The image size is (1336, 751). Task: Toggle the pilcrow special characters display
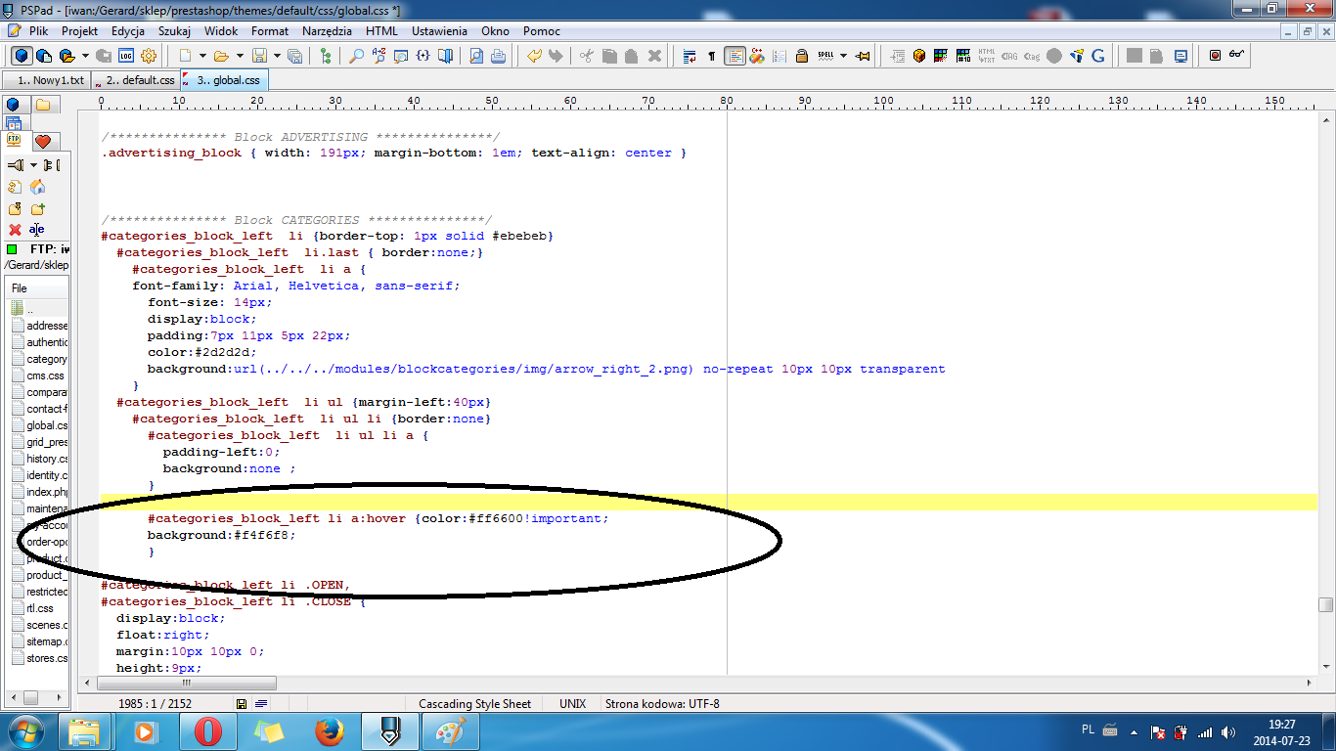pos(712,56)
